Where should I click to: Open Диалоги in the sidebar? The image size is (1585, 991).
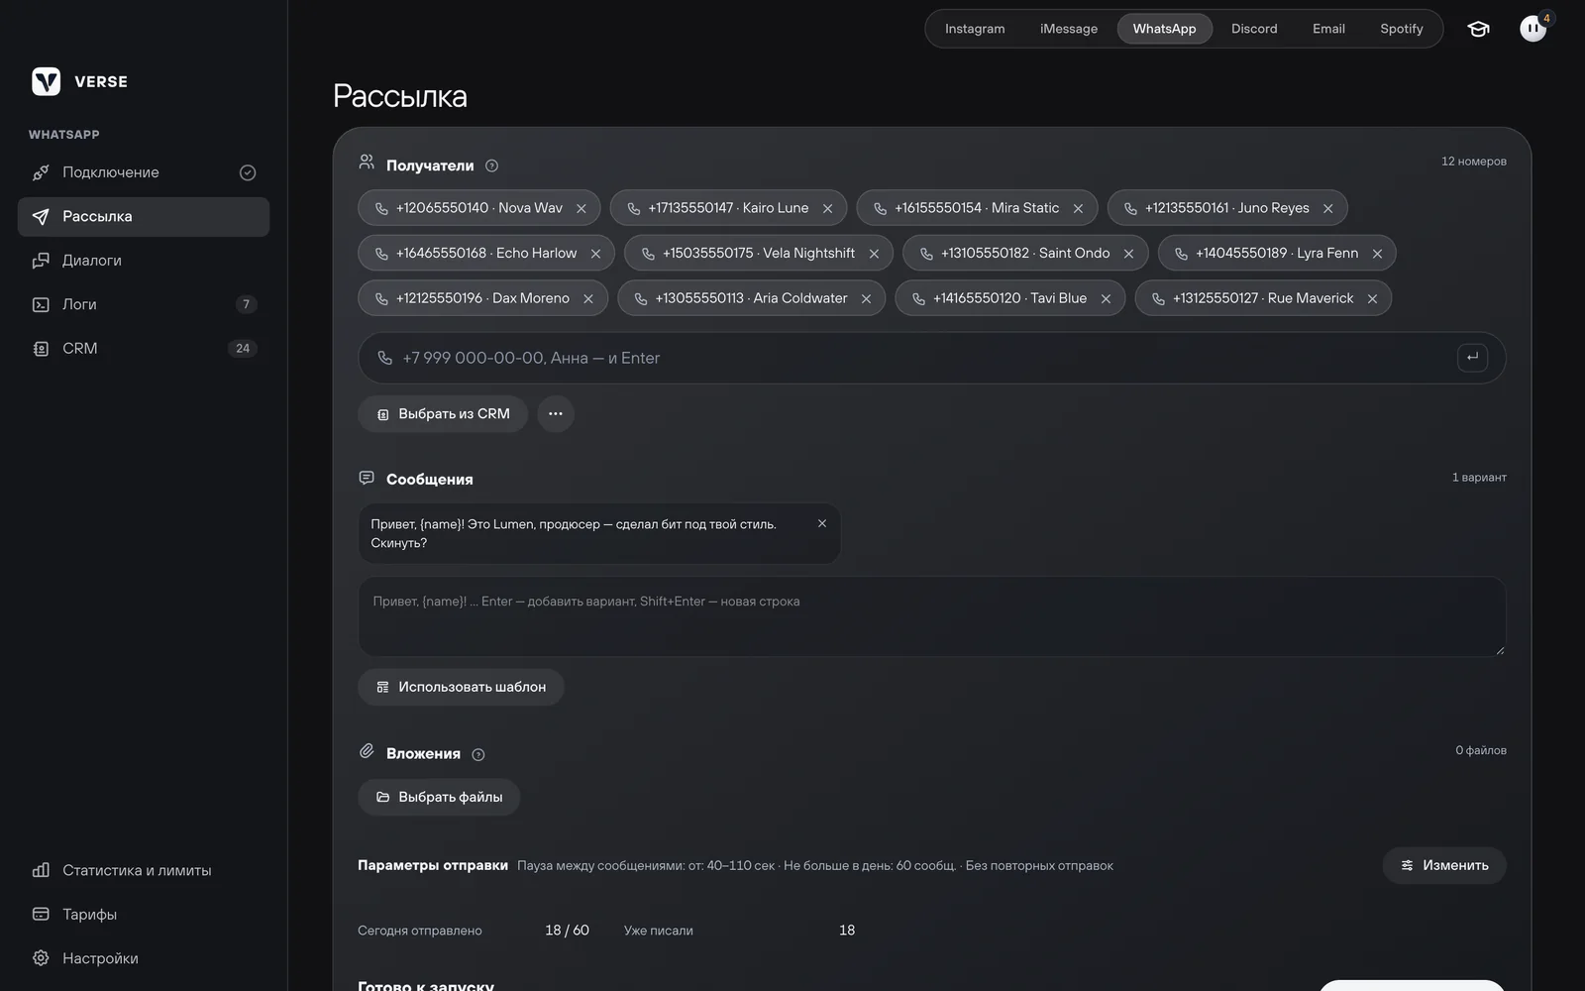pos(144,261)
